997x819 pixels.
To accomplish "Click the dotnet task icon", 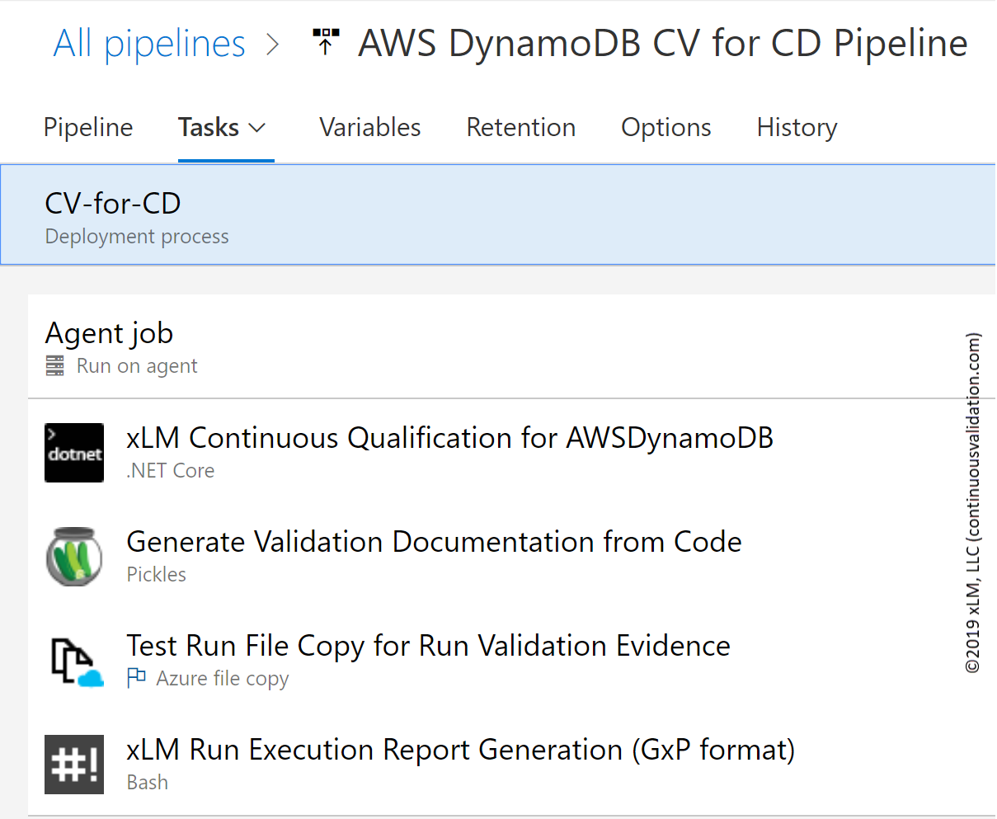I will click(x=74, y=453).
